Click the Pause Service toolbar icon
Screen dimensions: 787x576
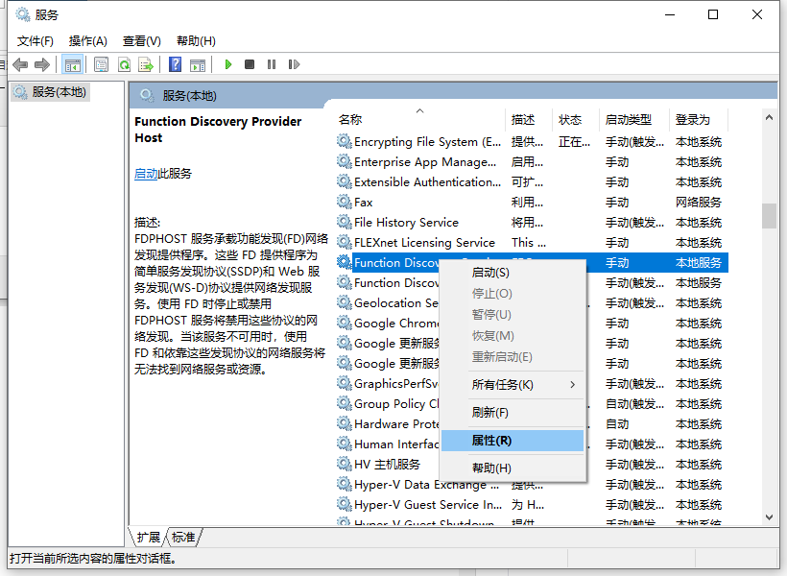click(272, 64)
